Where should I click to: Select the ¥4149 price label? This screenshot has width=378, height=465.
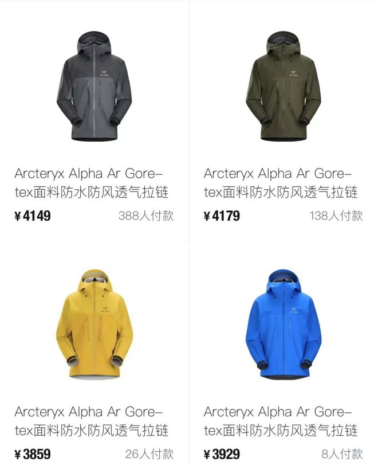point(33,216)
